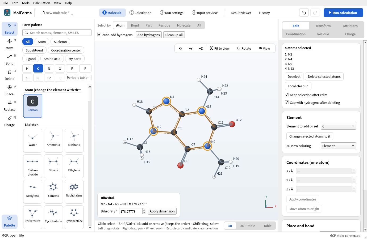Click Clean up all
This screenshot has height=239, width=367.
tap(174, 35)
